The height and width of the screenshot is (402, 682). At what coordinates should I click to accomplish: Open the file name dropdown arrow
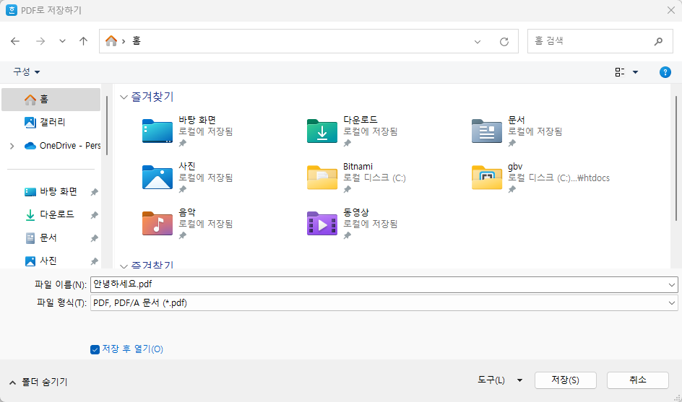tap(672, 285)
